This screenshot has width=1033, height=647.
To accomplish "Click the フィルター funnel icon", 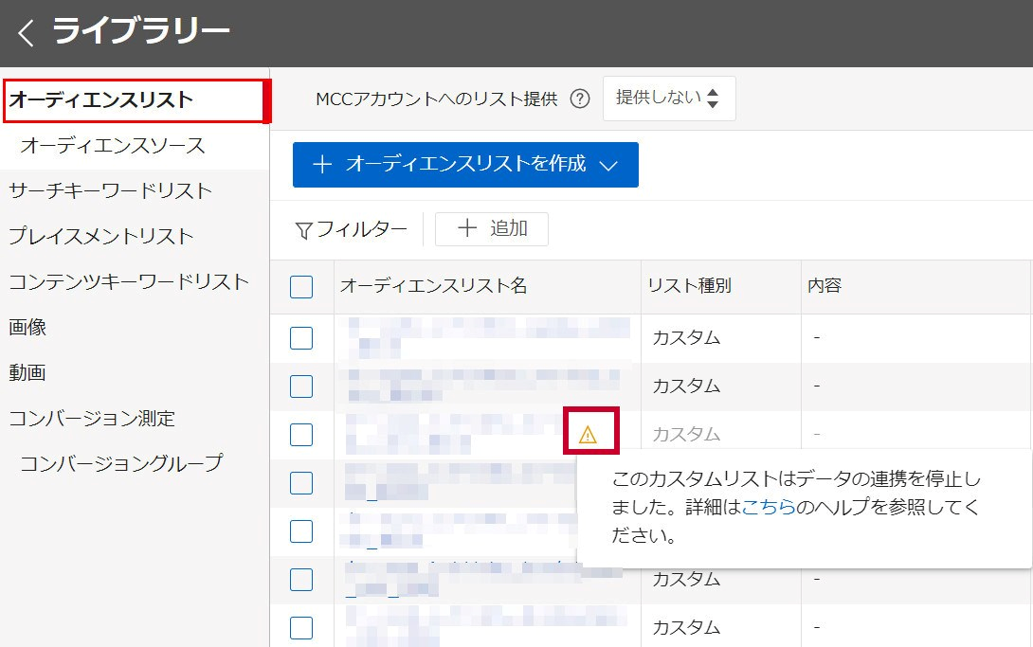I will [304, 229].
